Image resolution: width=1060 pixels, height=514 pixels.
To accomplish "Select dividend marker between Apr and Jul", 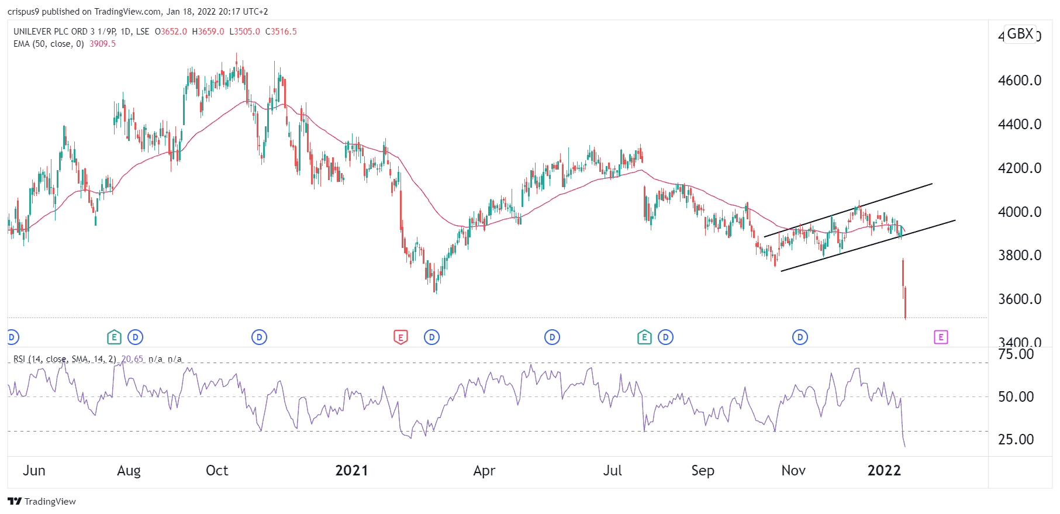I will [x=552, y=337].
